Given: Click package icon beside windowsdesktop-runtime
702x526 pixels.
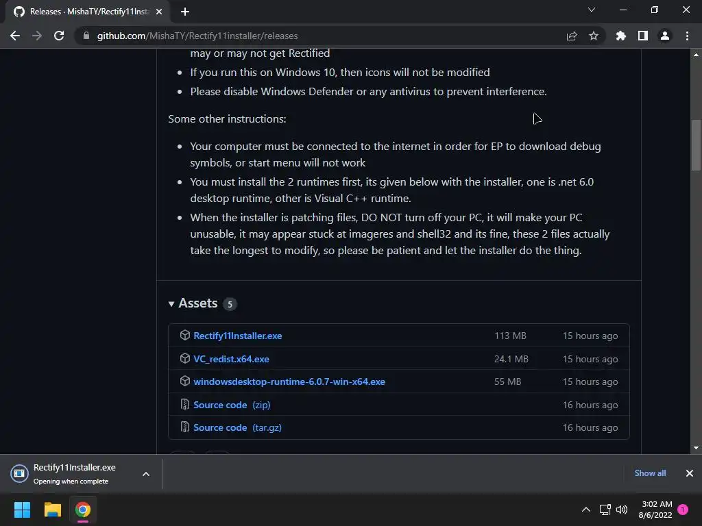Looking at the screenshot, I should 185,381.
